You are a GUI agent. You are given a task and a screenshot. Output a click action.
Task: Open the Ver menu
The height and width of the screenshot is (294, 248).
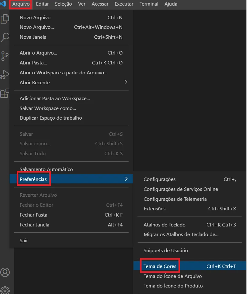[x=82, y=4]
